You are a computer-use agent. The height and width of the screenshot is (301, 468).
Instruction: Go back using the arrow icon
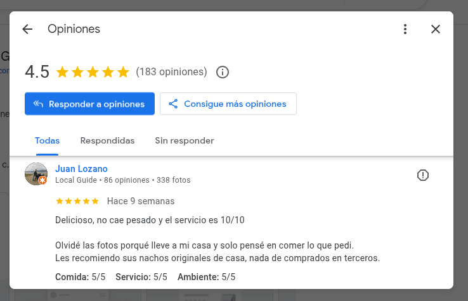coord(27,29)
